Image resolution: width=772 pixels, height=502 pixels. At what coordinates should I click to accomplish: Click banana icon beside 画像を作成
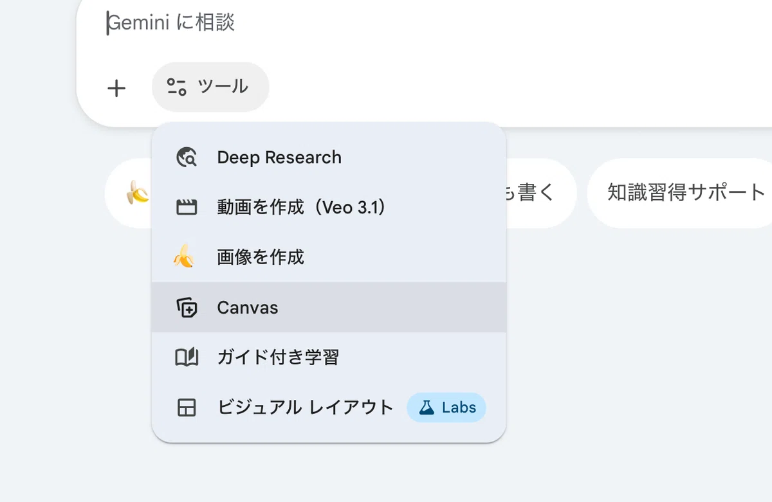(x=185, y=257)
